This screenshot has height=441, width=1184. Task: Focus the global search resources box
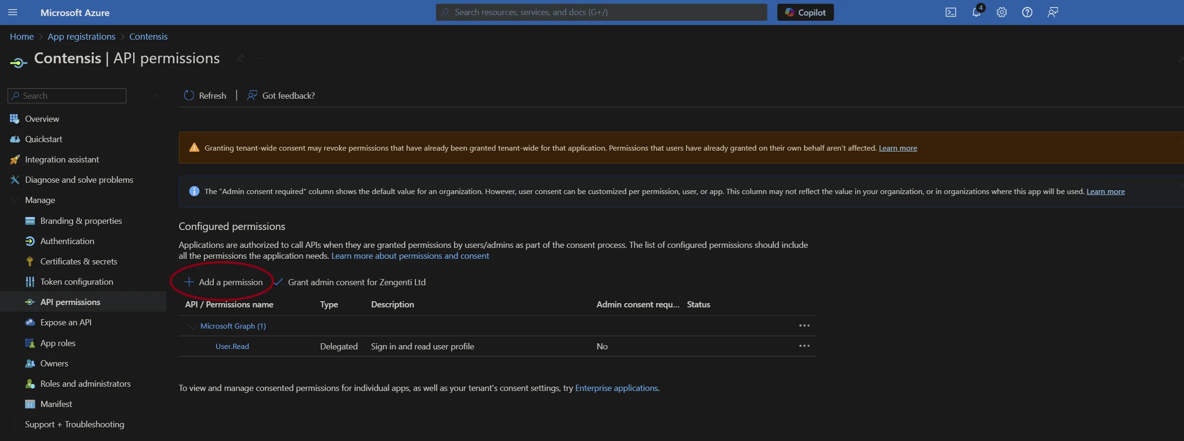[x=601, y=12]
